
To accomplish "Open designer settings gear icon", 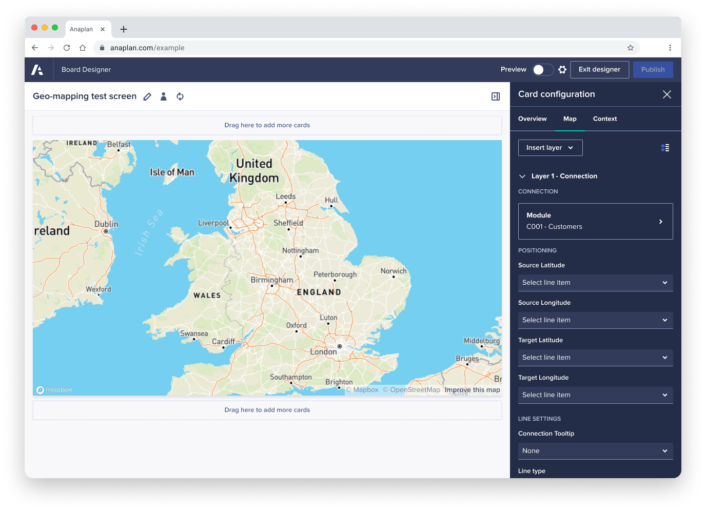I will pos(562,70).
